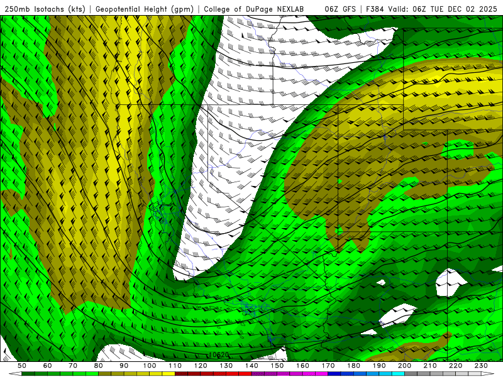Select the bright red swatch just before 140
The width and height of the screenshot is (503, 377).
[x=245, y=374]
